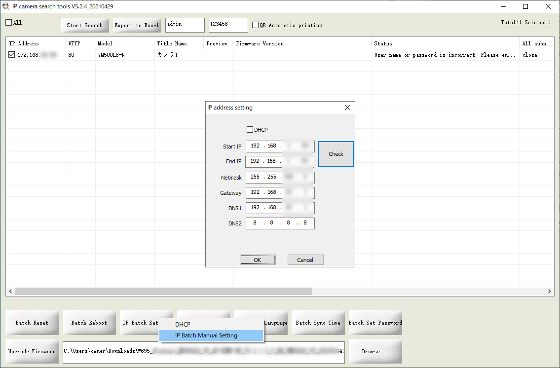
Task: Click Export to Excel
Action: click(x=137, y=25)
